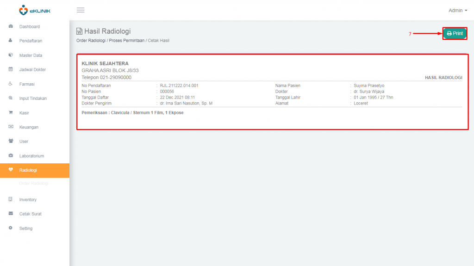Screen dimensions: 474x266
Task: Select the Order Radiologi submenu item
Action: coord(34,184)
